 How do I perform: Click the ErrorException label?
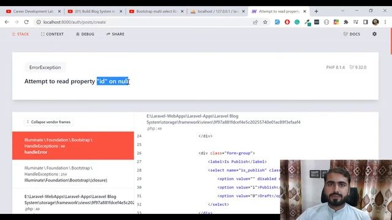point(45,67)
